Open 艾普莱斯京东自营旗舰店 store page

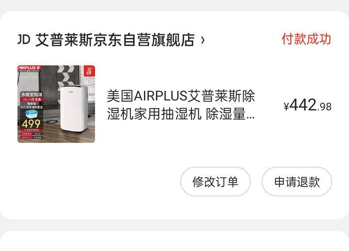coord(115,40)
